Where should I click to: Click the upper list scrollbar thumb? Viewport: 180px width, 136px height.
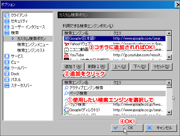pos(169,43)
